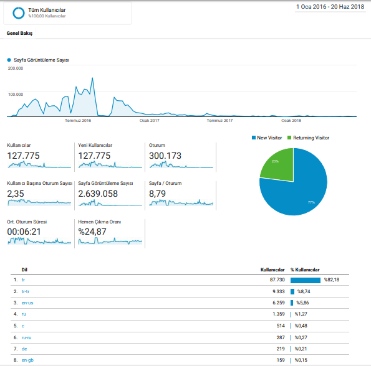The height and width of the screenshot is (366, 371).
Task: Open the date range 1 Oca 2016 - 20 Haz 2018
Action: (330, 7)
